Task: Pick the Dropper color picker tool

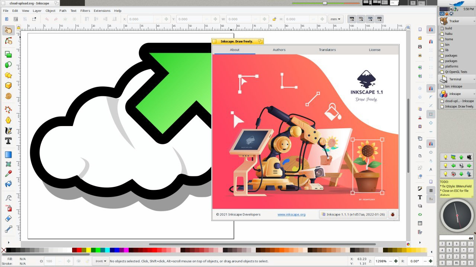Action: click(x=8, y=174)
